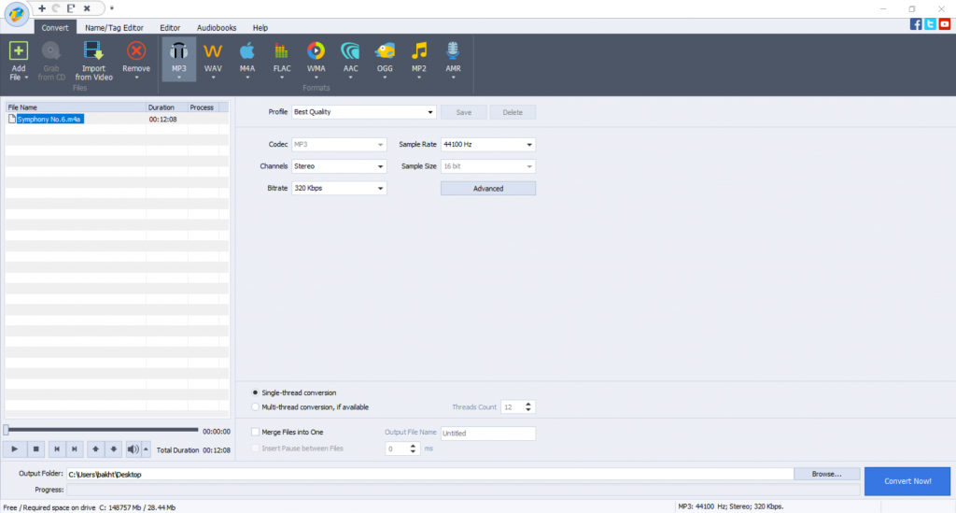Click the Convert Now! button

[908, 480]
